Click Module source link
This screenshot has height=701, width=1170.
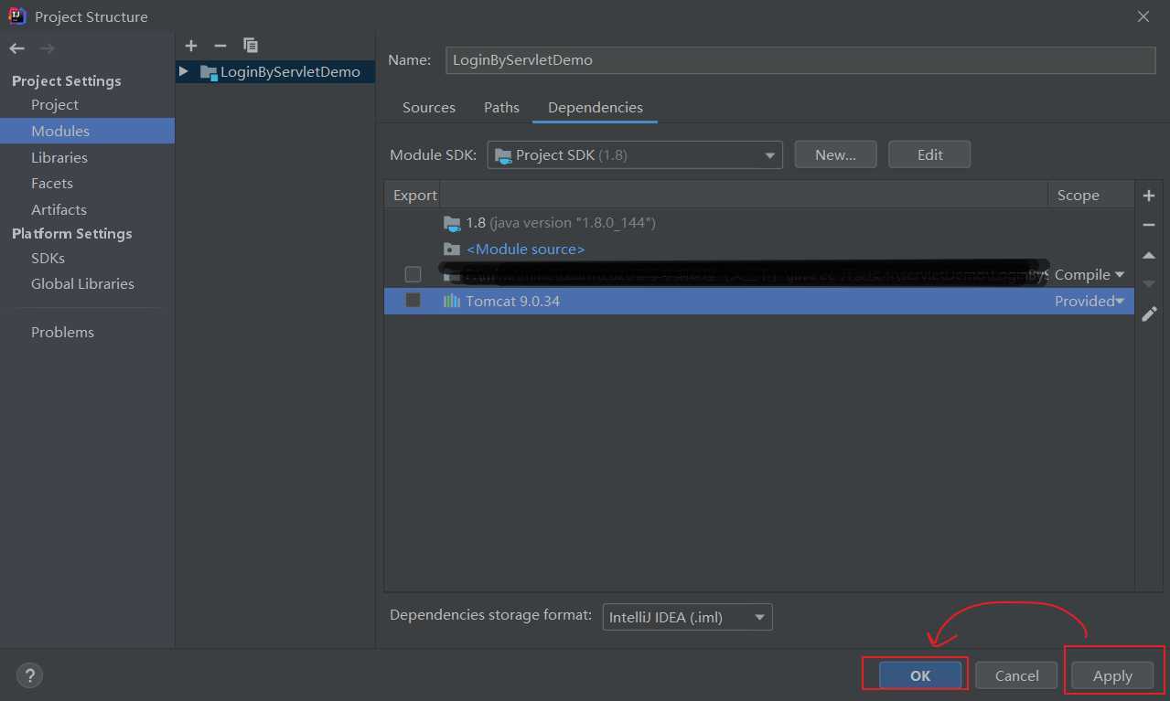pos(525,249)
